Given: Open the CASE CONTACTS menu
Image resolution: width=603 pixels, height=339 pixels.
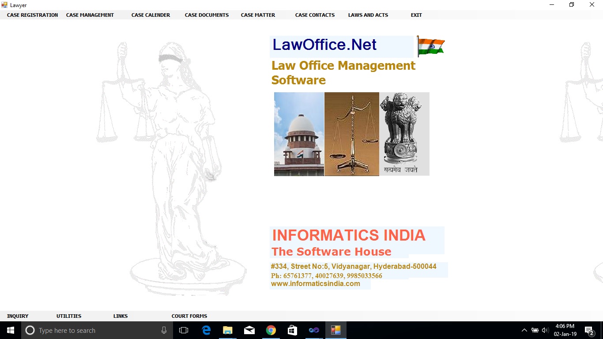Looking at the screenshot, I should click(x=315, y=15).
